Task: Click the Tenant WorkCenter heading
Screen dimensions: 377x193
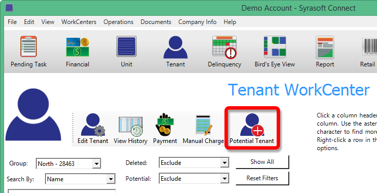Action: coord(298,90)
